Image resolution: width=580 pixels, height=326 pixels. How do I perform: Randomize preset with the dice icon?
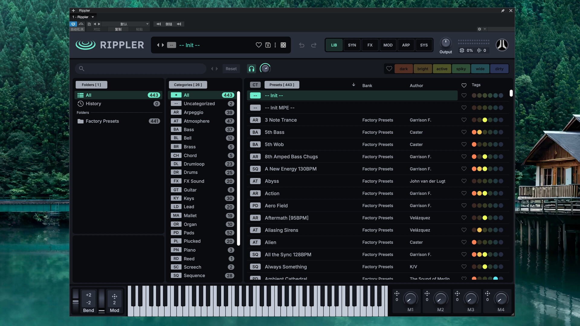coord(283,45)
